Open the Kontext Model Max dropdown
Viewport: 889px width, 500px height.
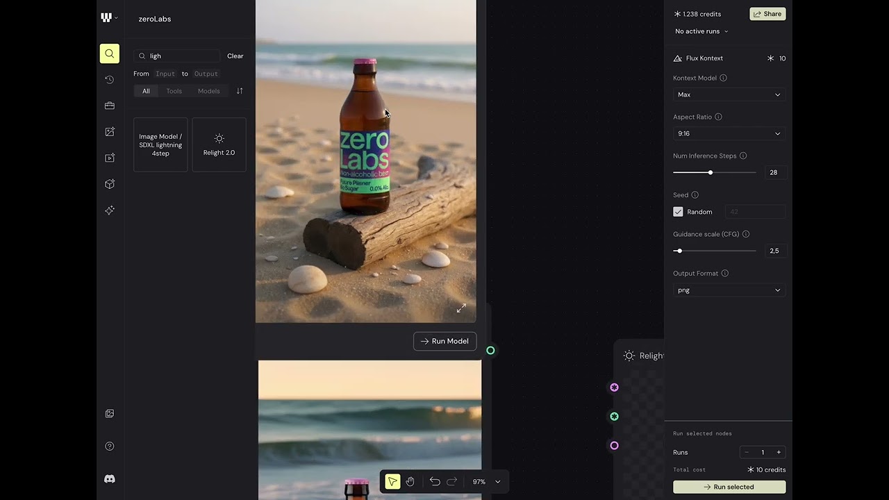click(729, 94)
